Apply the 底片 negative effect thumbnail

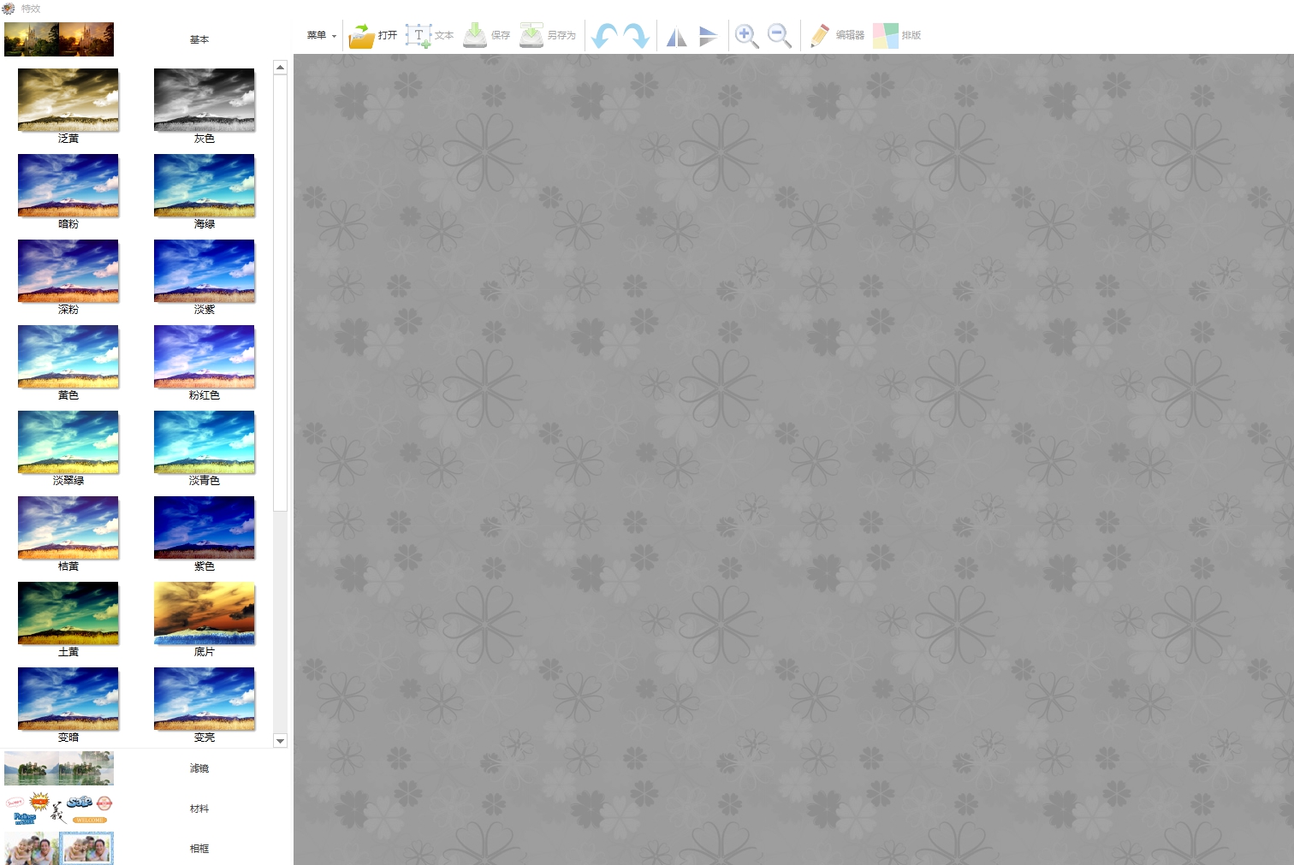tap(205, 613)
